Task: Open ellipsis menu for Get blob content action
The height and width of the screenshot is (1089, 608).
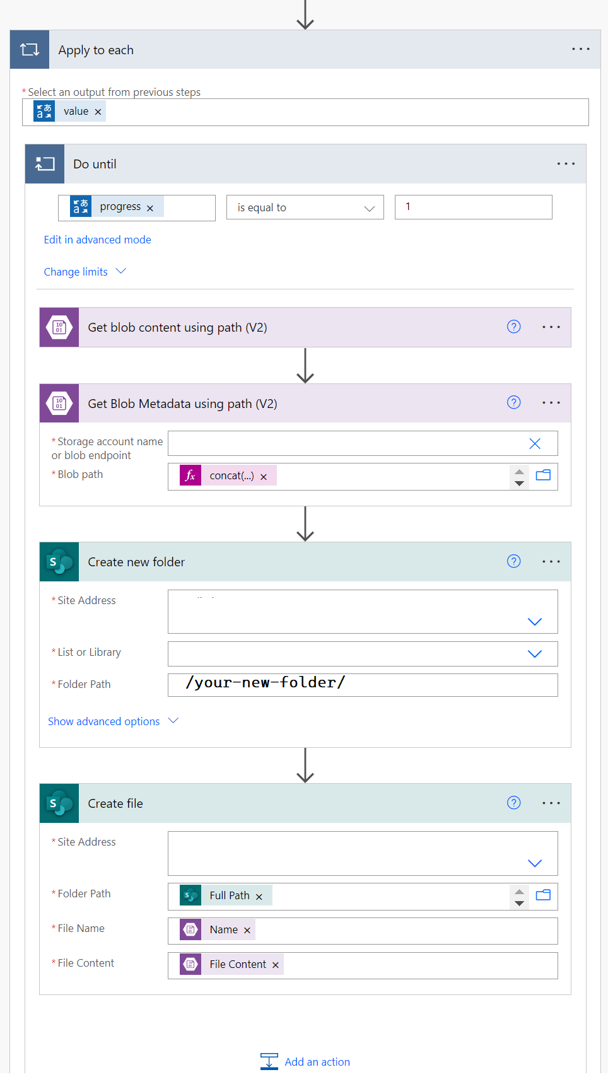Action: click(x=551, y=327)
